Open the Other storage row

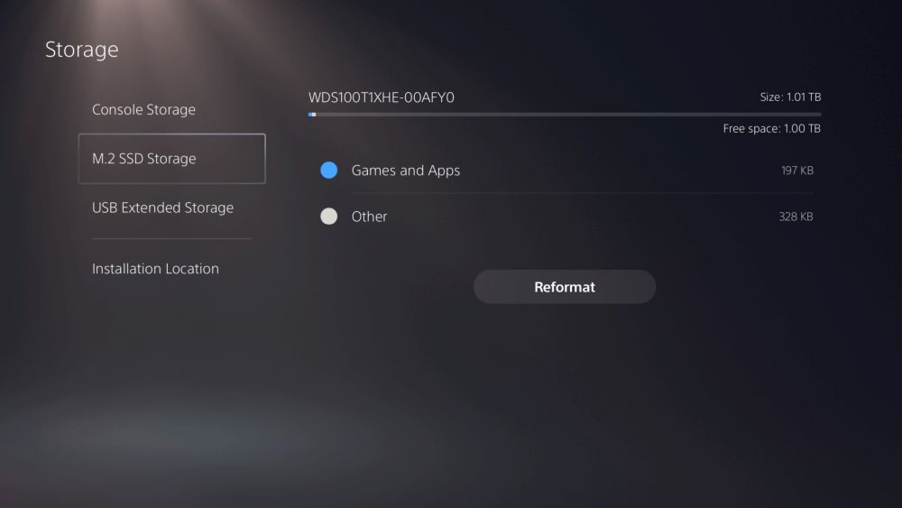566,217
